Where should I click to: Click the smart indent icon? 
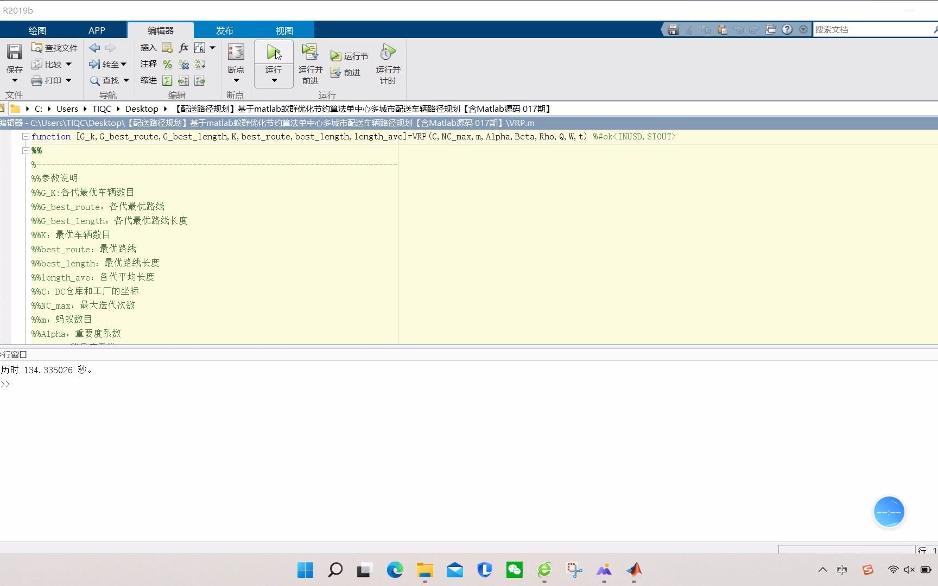click(x=167, y=80)
